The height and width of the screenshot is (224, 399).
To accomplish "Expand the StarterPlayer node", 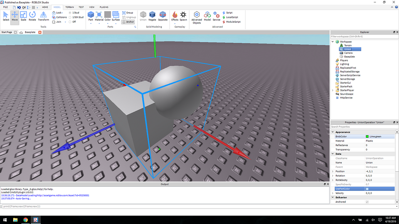I will (333, 90).
